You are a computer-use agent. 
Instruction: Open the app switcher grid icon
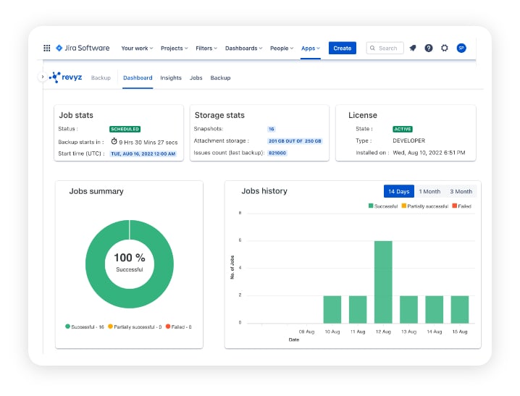pos(47,49)
